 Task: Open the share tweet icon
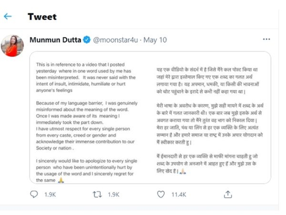pos(228,194)
